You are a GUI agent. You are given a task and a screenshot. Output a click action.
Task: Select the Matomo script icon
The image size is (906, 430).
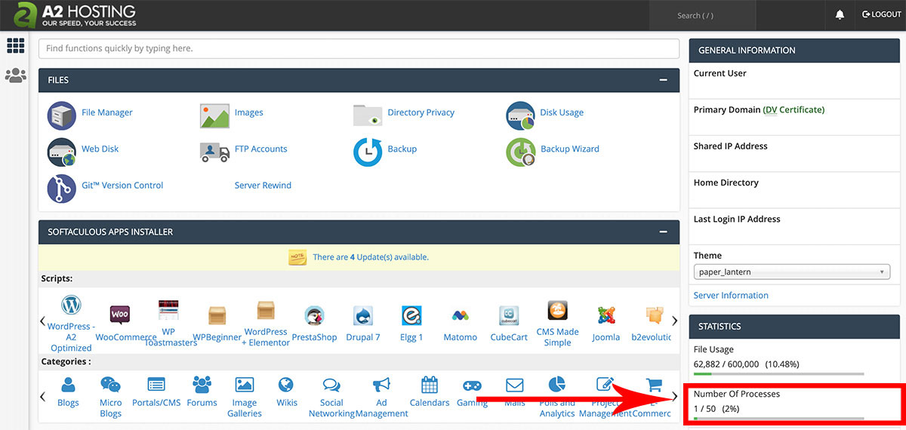click(461, 315)
